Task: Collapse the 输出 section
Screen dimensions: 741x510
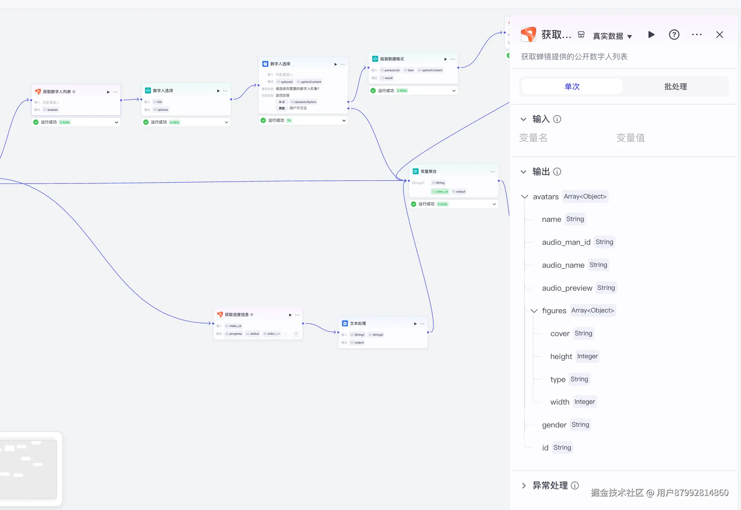Action: (523, 172)
